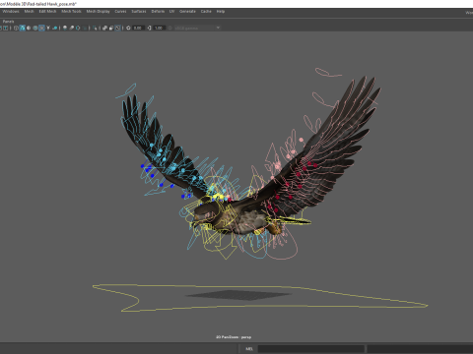Select Smooth Shade All icon
This screenshot has height=354, width=473.
pyautogui.click(x=23, y=28)
